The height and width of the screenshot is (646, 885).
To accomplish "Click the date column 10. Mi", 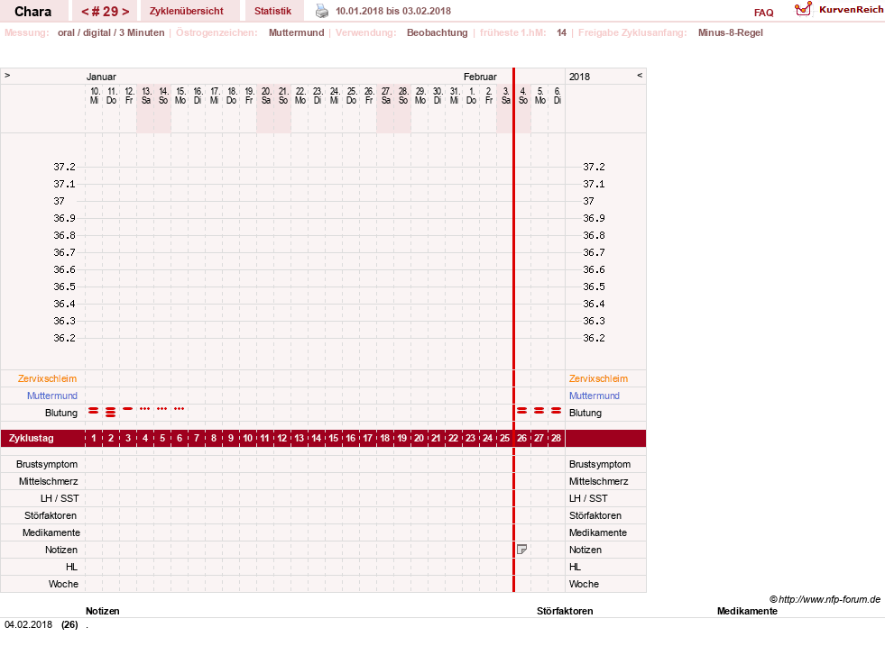I will click(x=94, y=96).
